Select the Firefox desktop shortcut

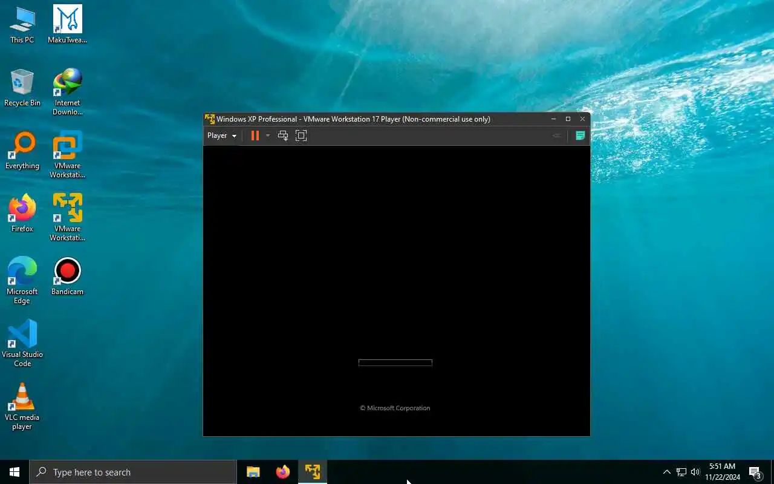pyautogui.click(x=22, y=214)
